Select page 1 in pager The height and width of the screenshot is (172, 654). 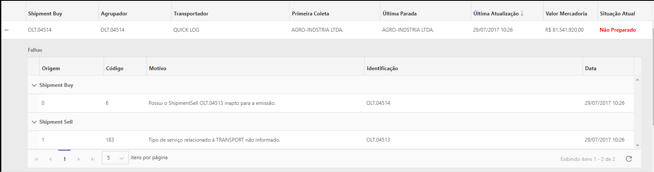coord(65,159)
